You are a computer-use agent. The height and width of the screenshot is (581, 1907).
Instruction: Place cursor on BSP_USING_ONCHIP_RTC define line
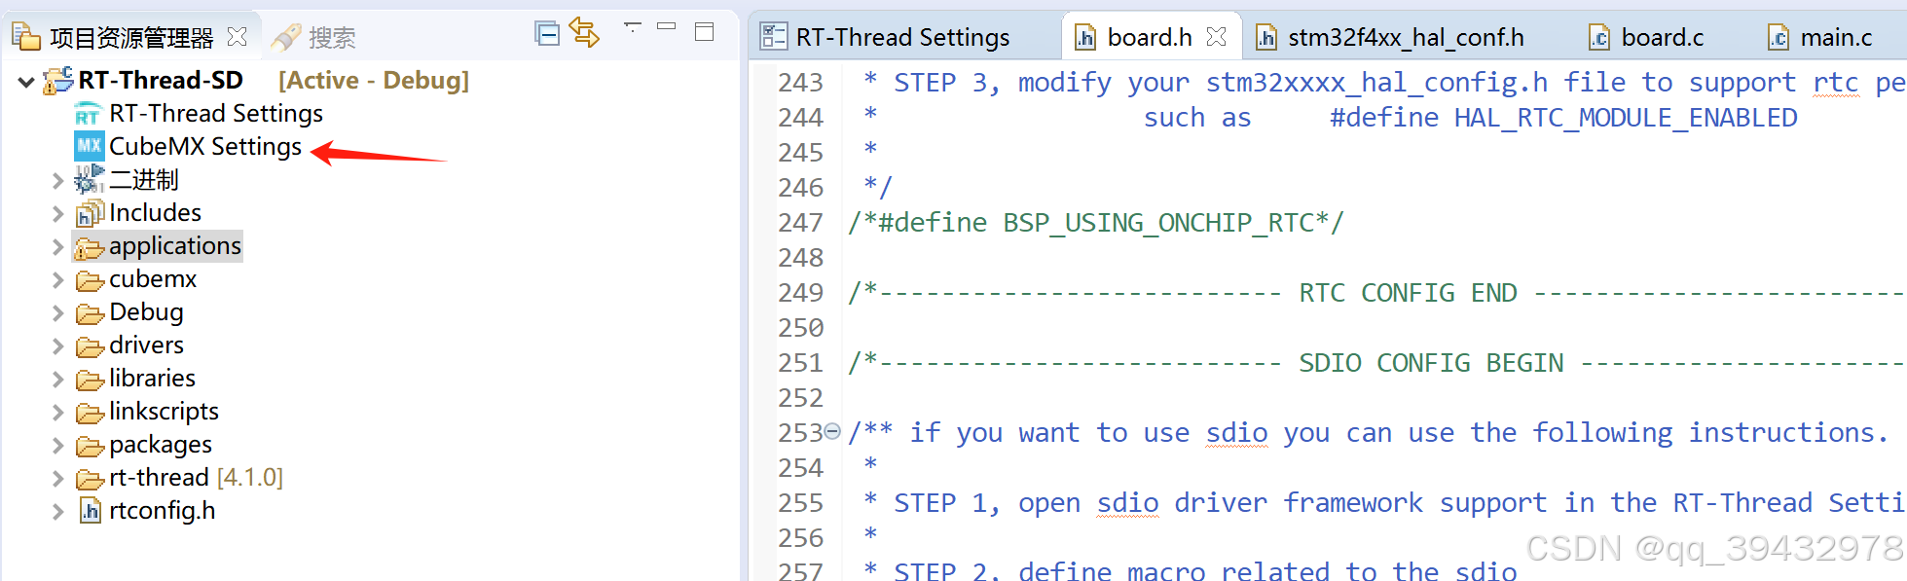tap(1096, 223)
